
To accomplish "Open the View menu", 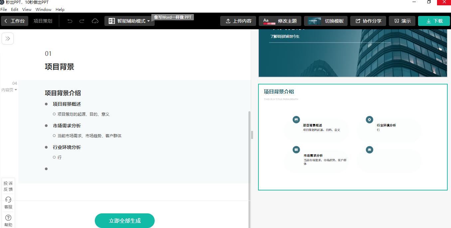I will point(27,9).
